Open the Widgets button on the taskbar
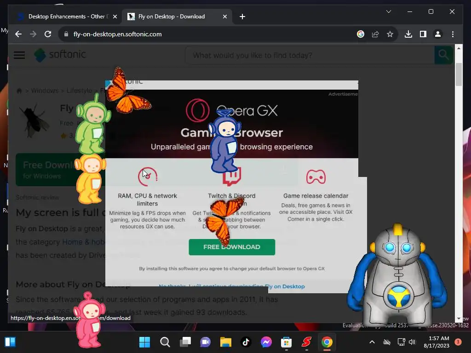The width and height of the screenshot is (471, 353). point(10,342)
